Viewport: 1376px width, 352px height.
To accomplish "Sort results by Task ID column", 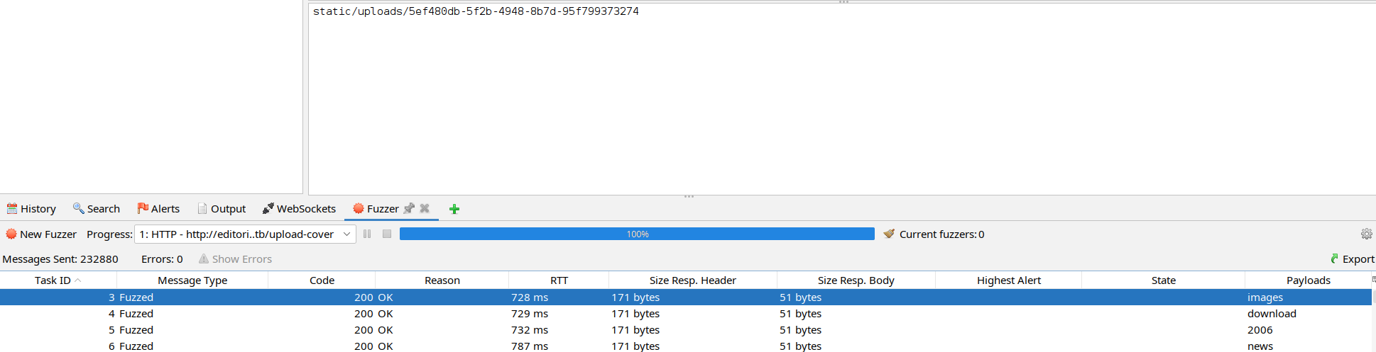I will click(x=53, y=280).
